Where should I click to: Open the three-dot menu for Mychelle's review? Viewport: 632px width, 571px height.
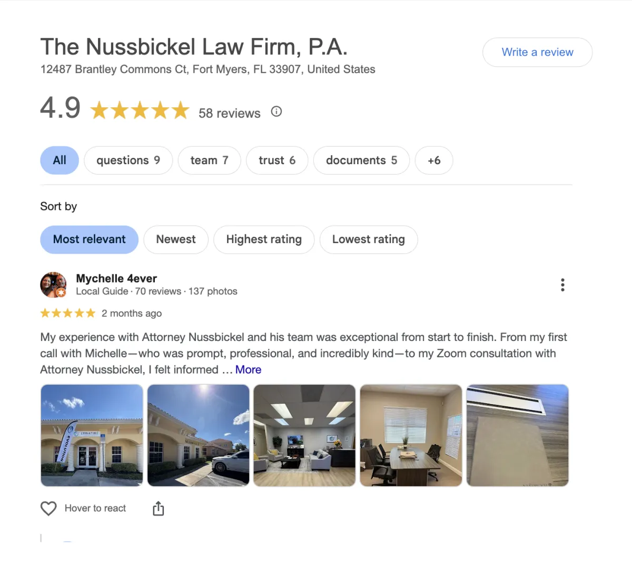[x=562, y=285]
